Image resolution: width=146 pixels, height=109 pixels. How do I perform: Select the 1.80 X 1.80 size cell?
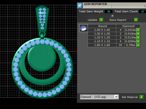click(x=102, y=45)
